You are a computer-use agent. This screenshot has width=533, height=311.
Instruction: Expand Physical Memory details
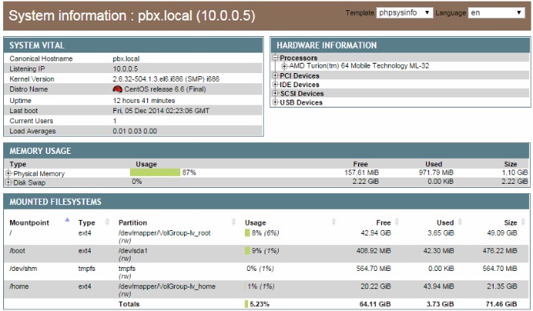click(x=9, y=174)
